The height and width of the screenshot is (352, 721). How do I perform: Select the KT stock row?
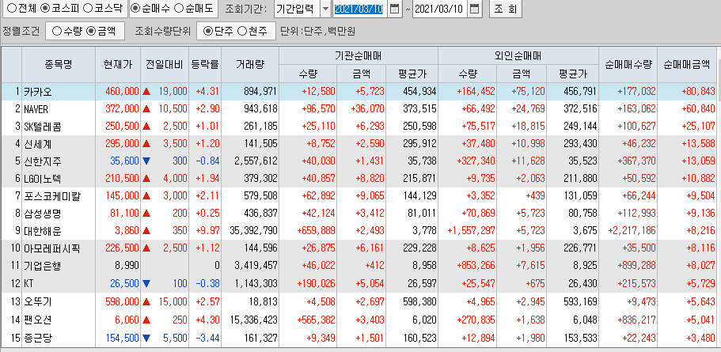(359, 283)
